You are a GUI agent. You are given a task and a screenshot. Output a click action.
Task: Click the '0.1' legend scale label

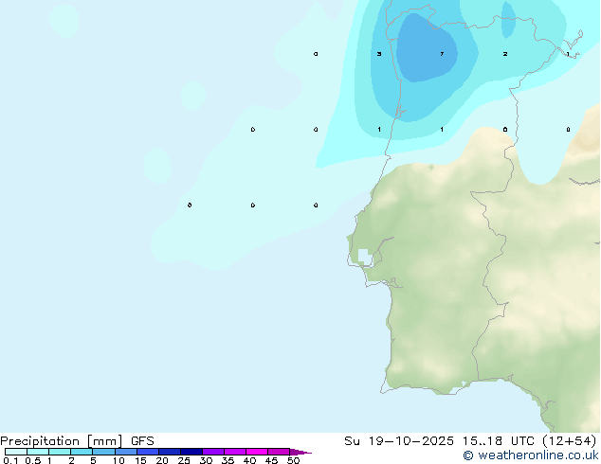10,460
